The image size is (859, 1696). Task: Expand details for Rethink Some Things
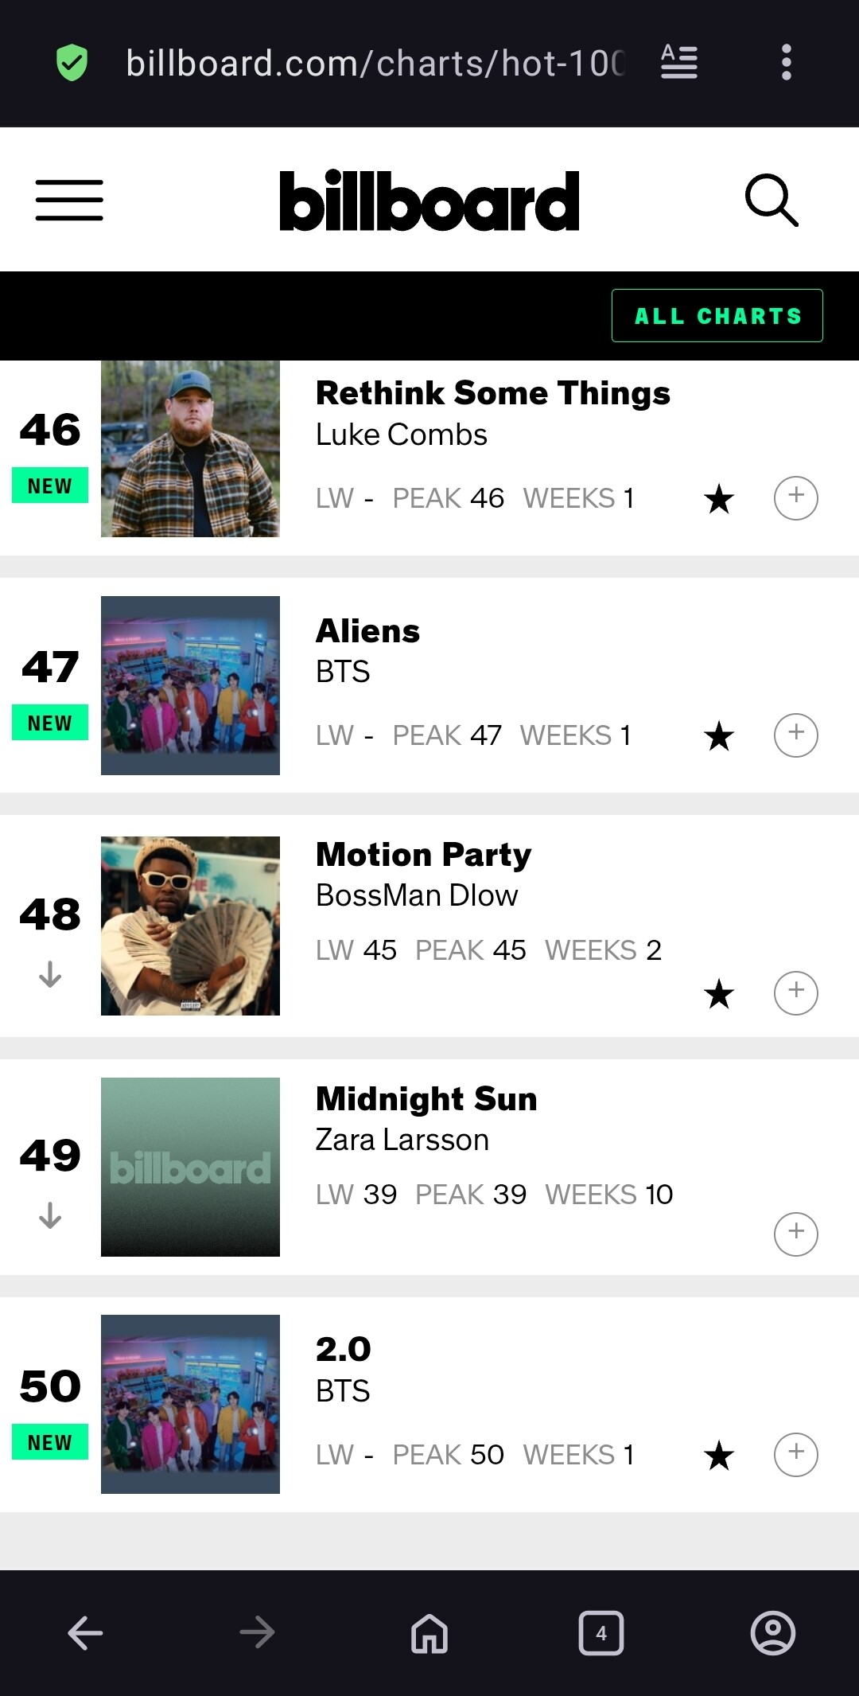coord(796,498)
